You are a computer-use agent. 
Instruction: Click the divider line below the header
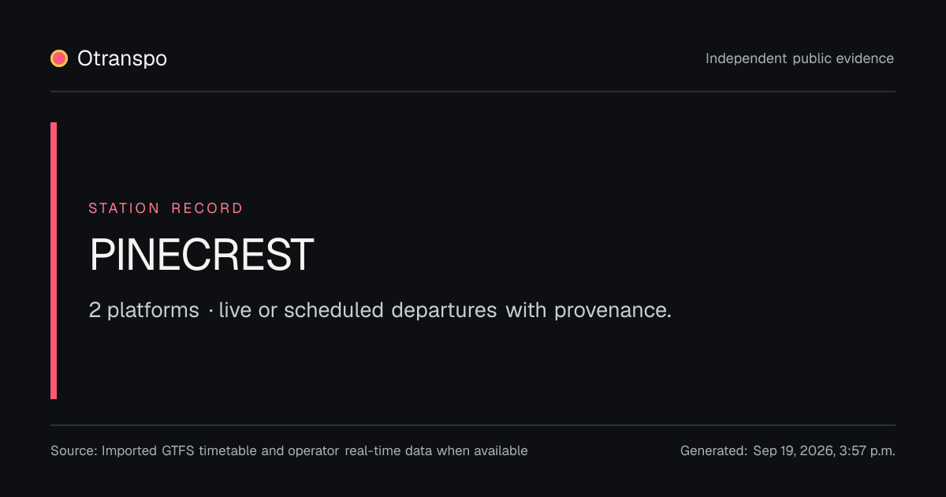[x=473, y=92]
